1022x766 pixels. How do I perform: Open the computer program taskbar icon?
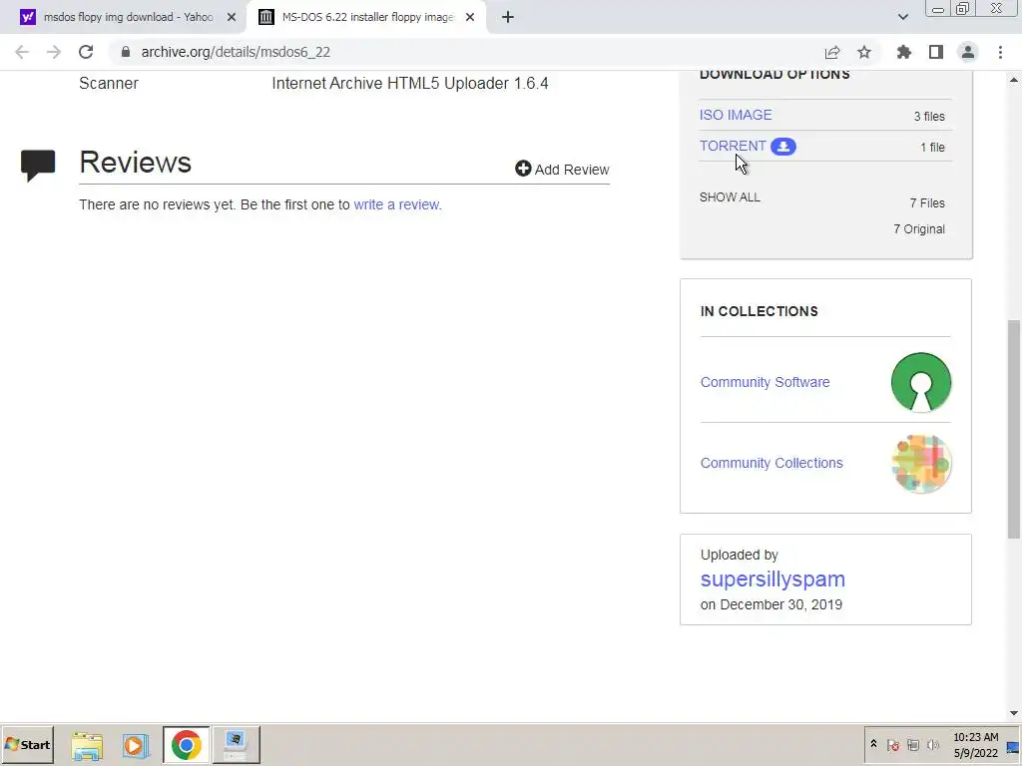pyautogui.click(x=236, y=745)
